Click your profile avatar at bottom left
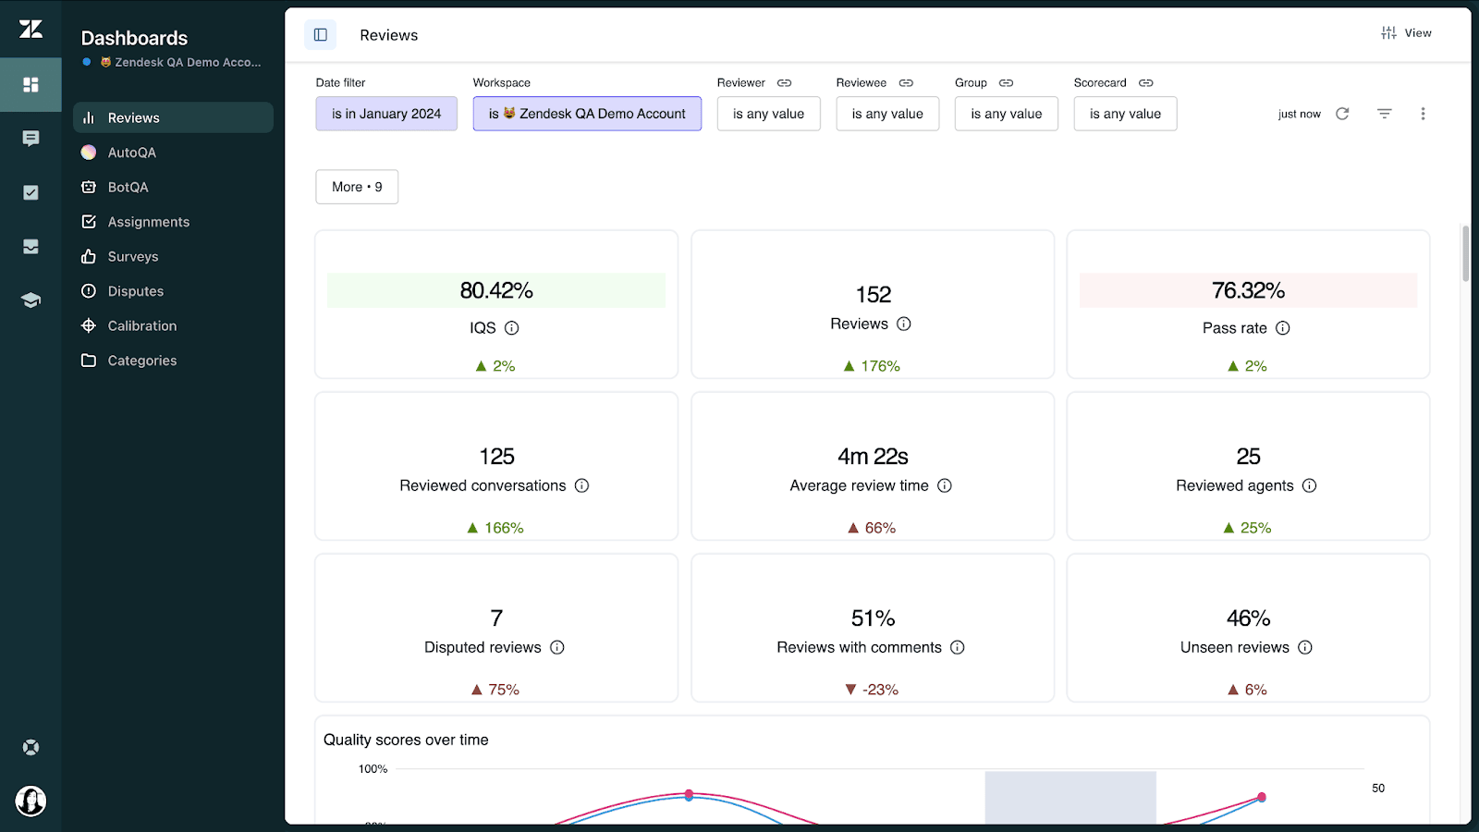Viewport: 1479px width, 832px height. tap(31, 801)
